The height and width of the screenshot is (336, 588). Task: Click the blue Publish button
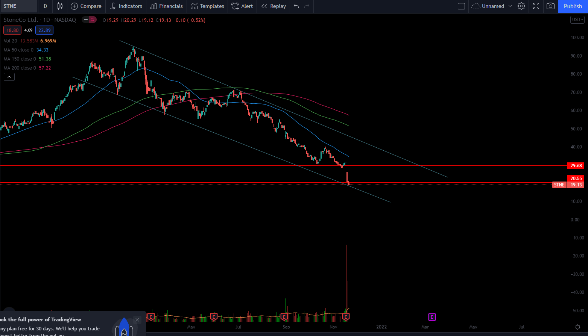pos(573,6)
